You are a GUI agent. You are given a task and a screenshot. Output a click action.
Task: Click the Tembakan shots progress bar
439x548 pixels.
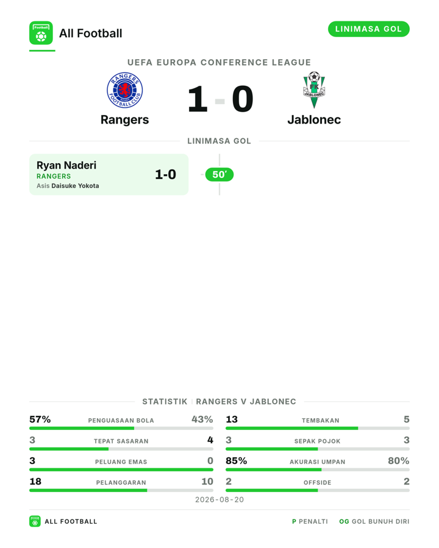pyautogui.click(x=318, y=428)
